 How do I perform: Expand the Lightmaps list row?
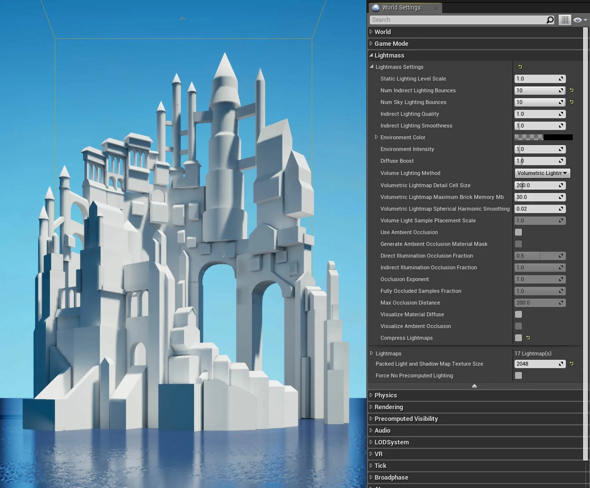tap(371, 353)
